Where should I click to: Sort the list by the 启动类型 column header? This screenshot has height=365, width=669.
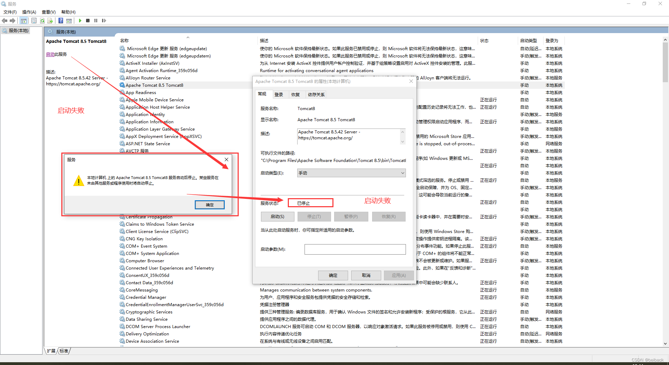(531, 40)
